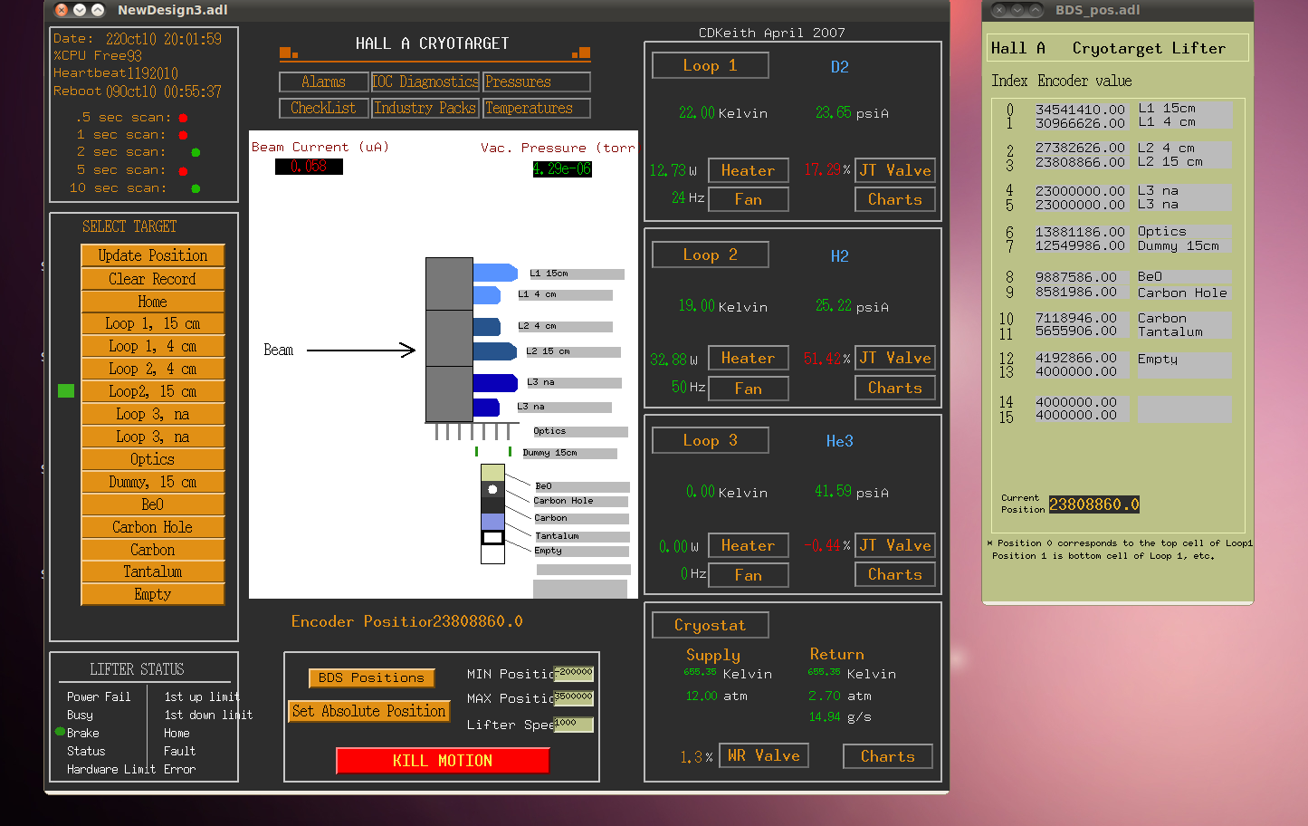Open the CheckList screen
Viewport: 1308px width, 826px height.
(x=323, y=108)
